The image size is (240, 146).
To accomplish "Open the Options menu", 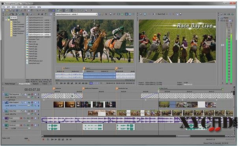I will pyautogui.click(x=32, y=7).
